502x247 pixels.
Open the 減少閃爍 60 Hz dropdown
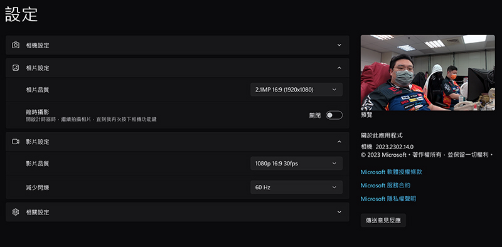click(x=296, y=187)
